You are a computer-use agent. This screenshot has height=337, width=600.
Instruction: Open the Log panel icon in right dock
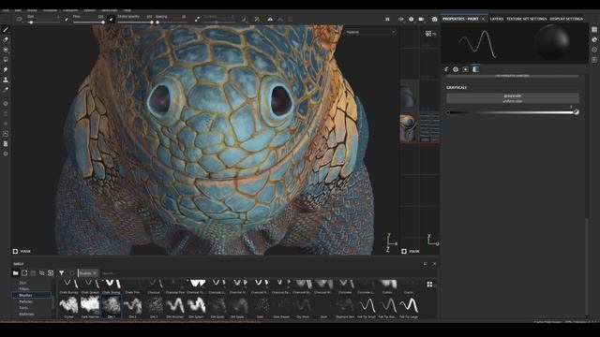click(594, 60)
